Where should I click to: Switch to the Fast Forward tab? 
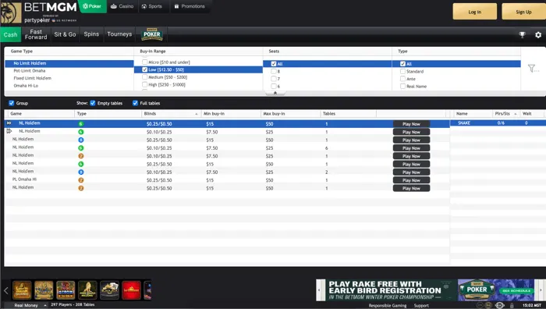[36, 34]
